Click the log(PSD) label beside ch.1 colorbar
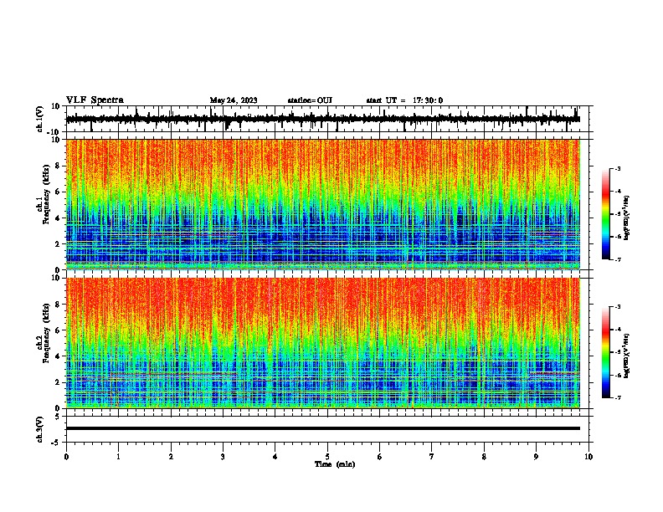Screen dimensions: 663x512 click(626, 218)
